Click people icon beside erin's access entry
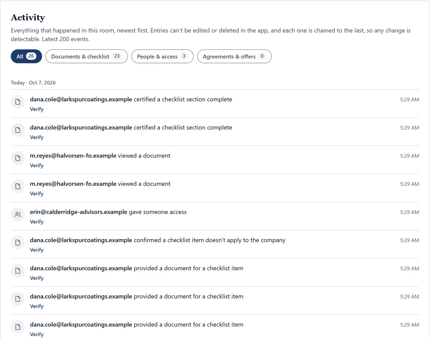This screenshot has height=340, width=430. tap(18, 215)
